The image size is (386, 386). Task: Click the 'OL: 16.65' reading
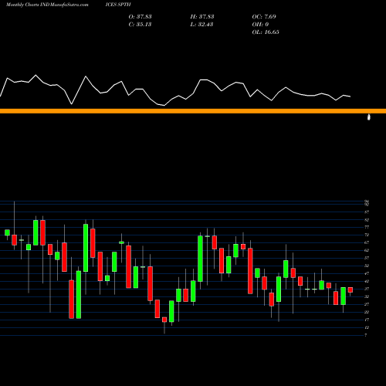pyautogui.click(x=266, y=32)
